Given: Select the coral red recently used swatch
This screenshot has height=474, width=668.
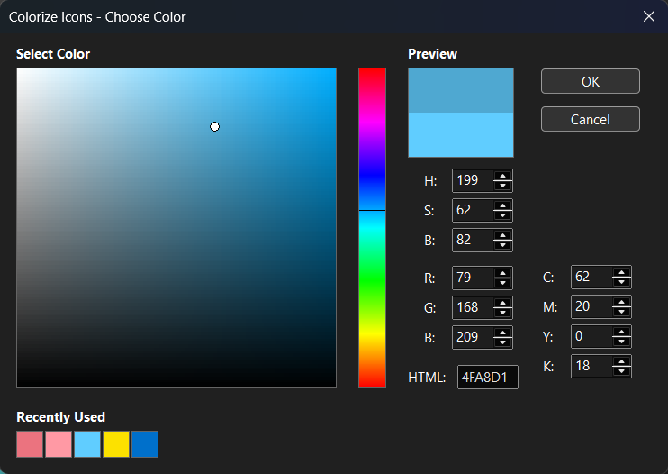Looking at the screenshot, I should (30, 444).
